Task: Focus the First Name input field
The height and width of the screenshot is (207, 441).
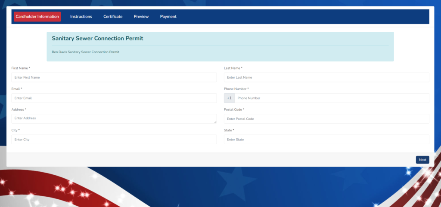Action: [x=114, y=77]
